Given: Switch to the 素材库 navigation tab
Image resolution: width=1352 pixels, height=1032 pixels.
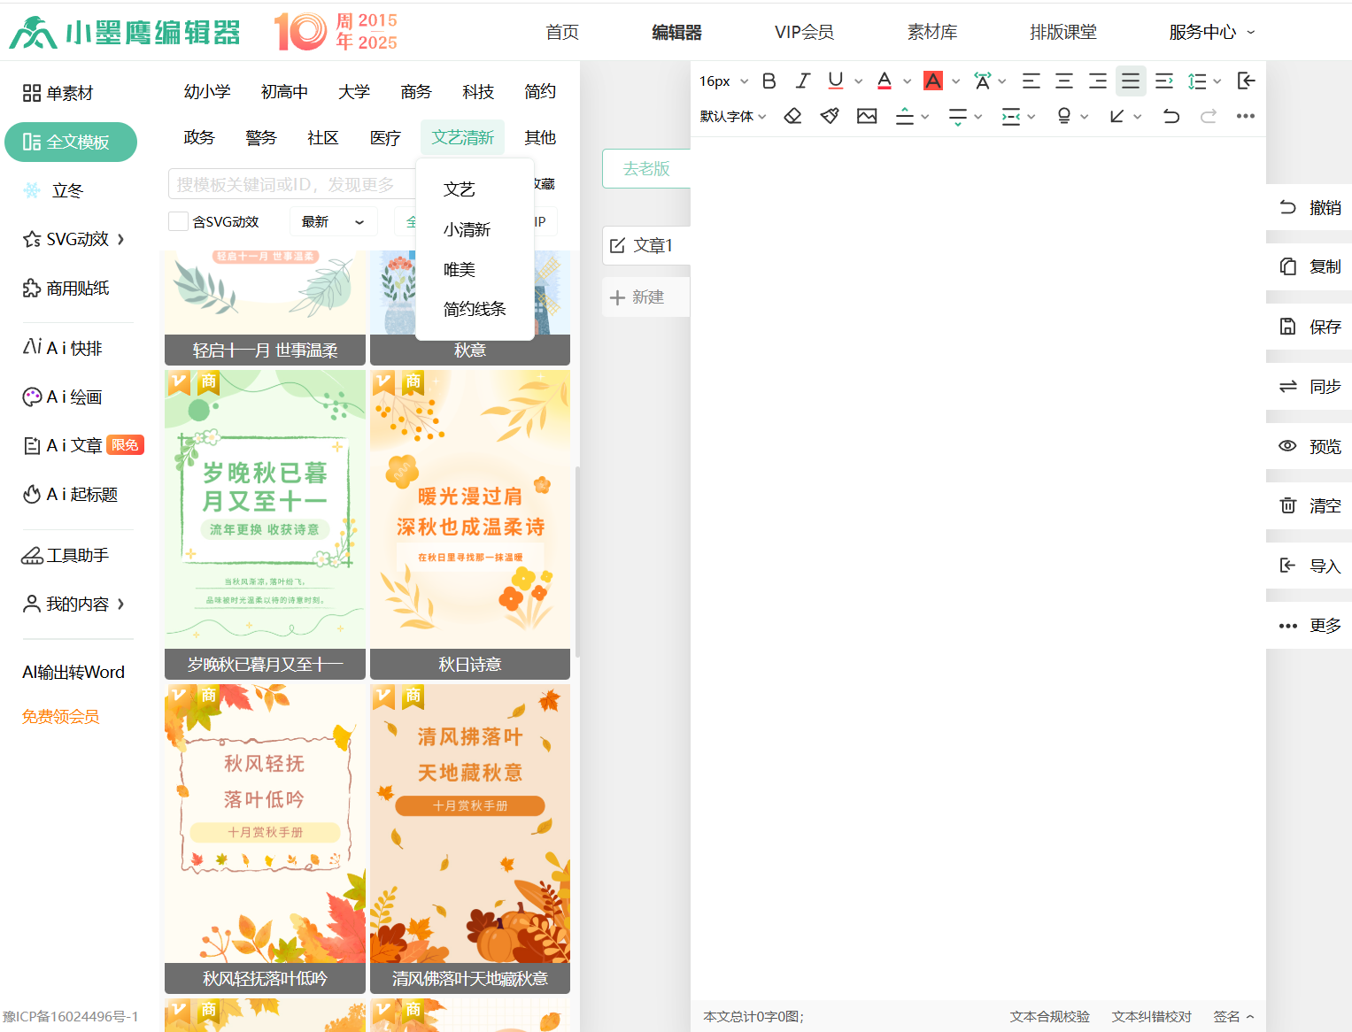Looking at the screenshot, I should pyautogui.click(x=931, y=33).
